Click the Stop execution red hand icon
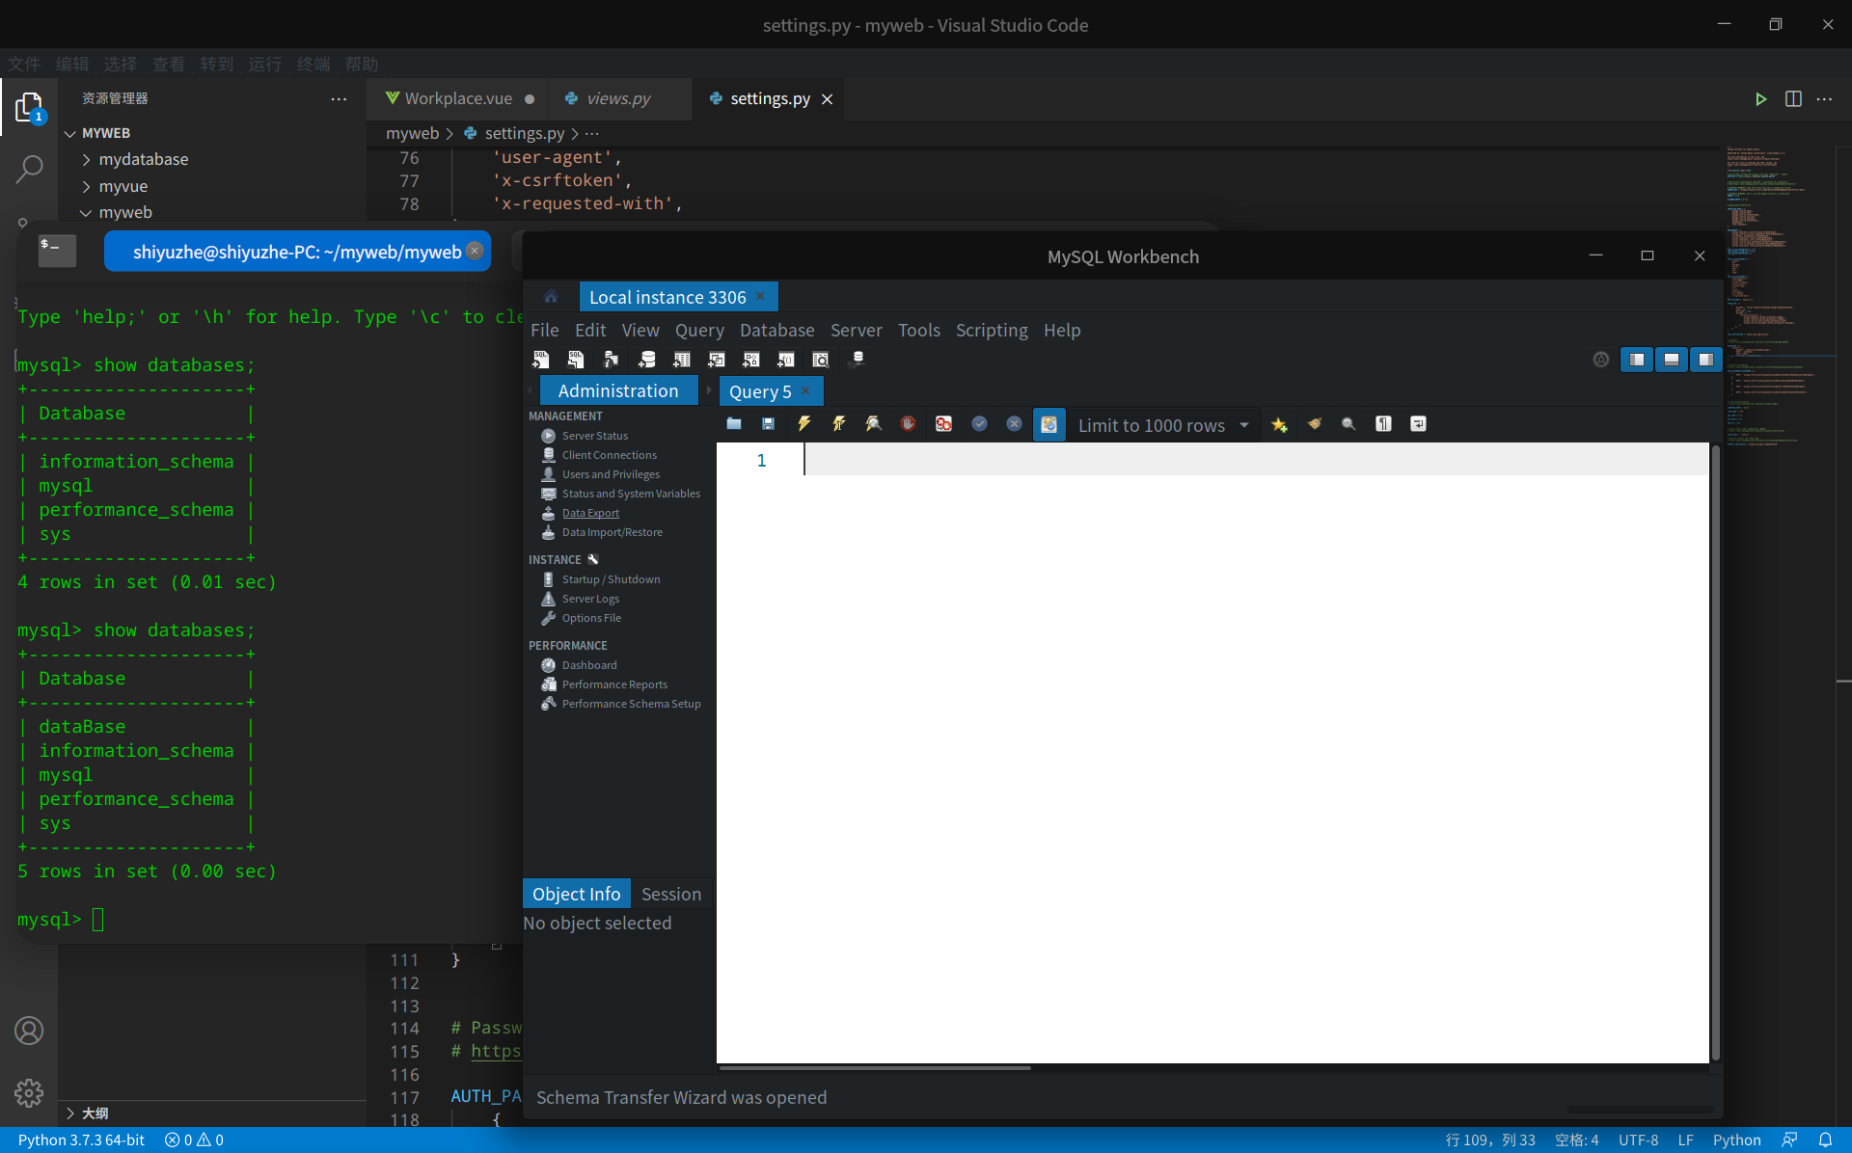The height and width of the screenshot is (1153, 1852). tap(908, 424)
